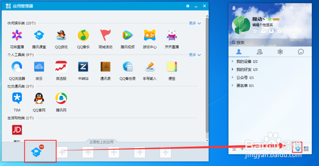Click the QQ penguin logo in the title bar
This screenshot has width=319, height=166.
(234, 8)
